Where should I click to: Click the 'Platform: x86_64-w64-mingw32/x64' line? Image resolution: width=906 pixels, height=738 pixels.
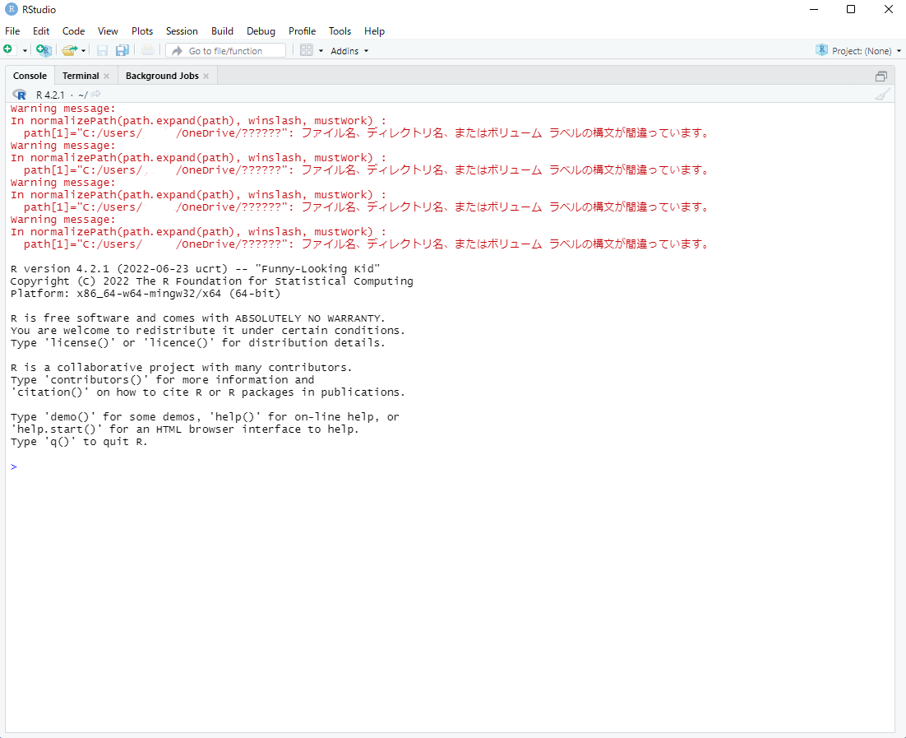pos(145,294)
